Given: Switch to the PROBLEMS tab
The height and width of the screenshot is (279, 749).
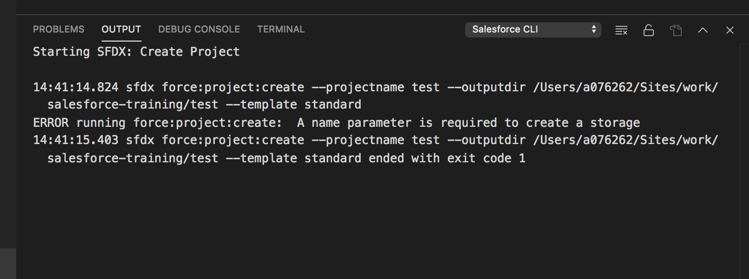Looking at the screenshot, I should [x=59, y=29].
